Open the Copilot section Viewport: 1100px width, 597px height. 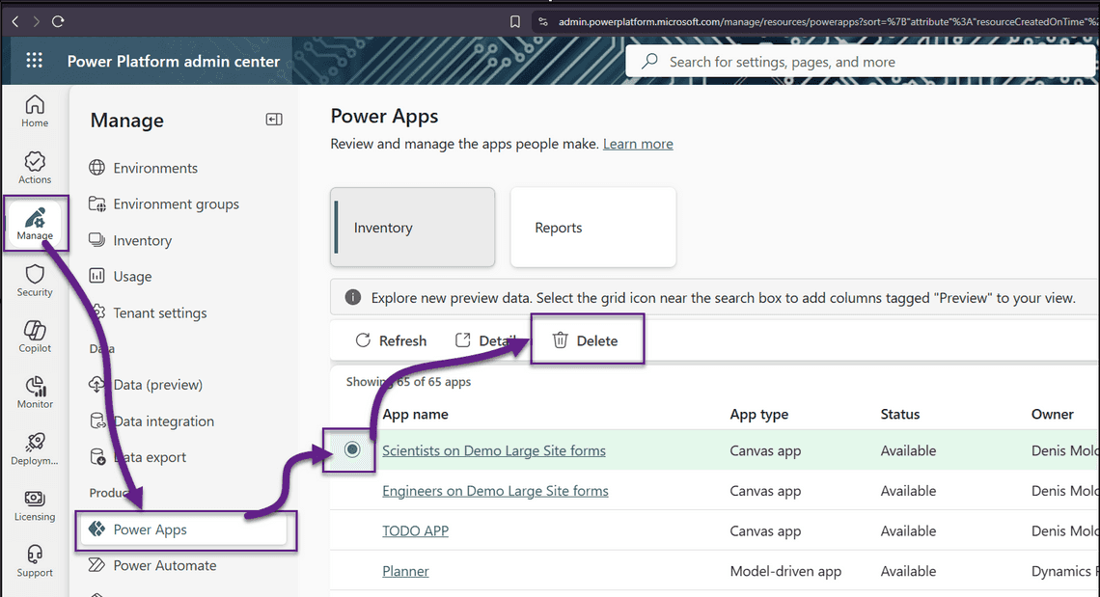coord(35,334)
